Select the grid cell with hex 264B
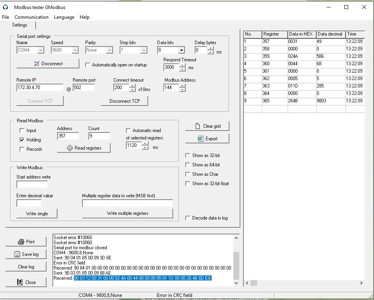 [x=302, y=101]
